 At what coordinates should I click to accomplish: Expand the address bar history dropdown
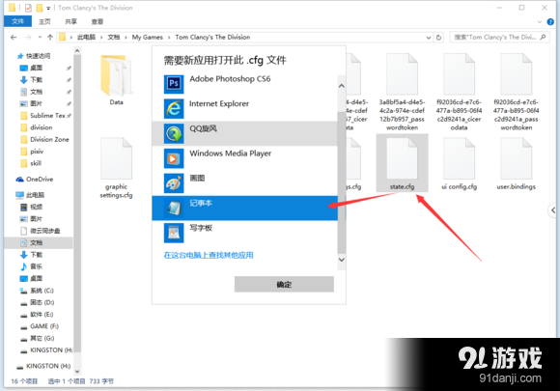(x=429, y=37)
